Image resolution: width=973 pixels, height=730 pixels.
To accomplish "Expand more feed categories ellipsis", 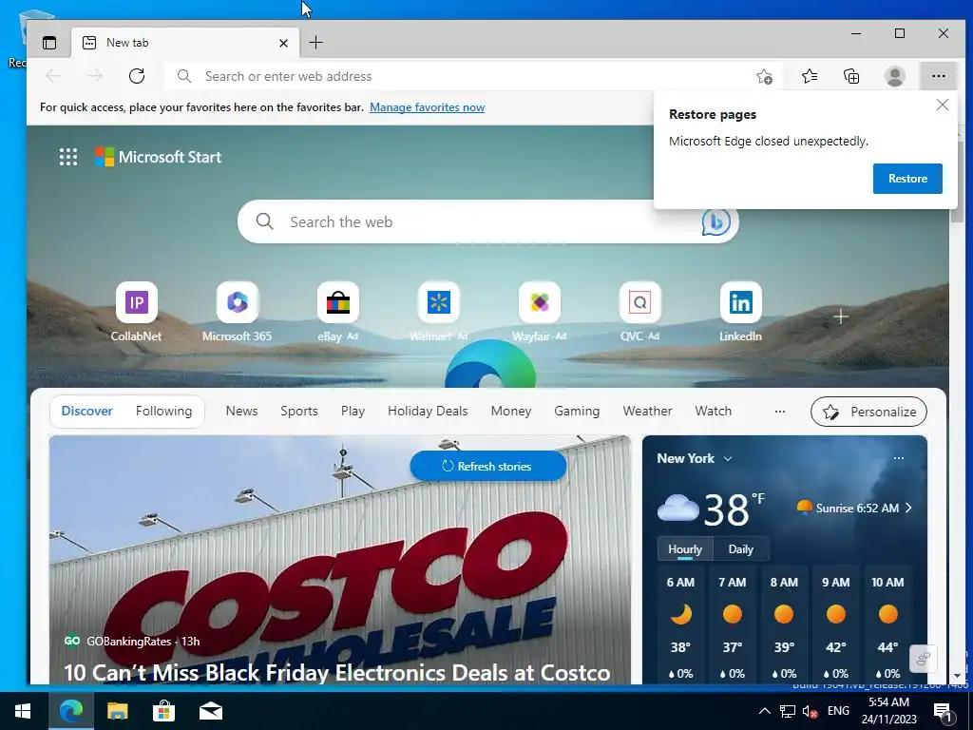I will 780,411.
